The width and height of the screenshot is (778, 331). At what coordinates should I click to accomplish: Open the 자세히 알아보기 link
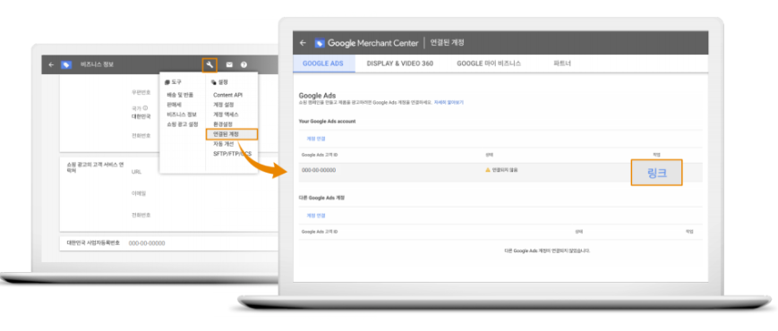[x=449, y=102]
